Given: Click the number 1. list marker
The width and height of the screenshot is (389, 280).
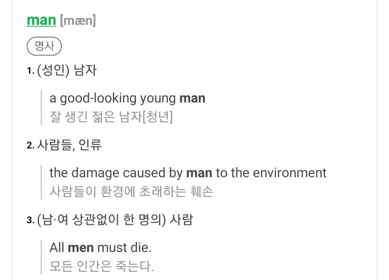Looking at the screenshot, I should 30,71.
